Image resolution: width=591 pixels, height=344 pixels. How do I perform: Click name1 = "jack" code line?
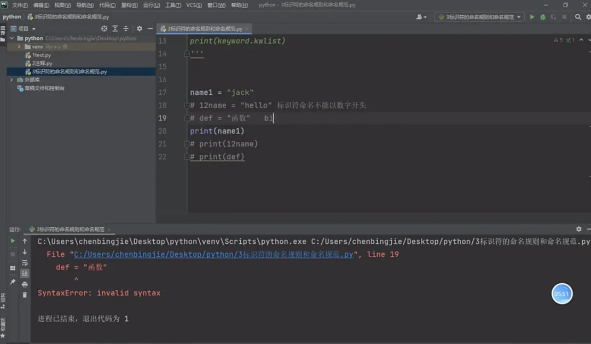pyautogui.click(x=222, y=93)
